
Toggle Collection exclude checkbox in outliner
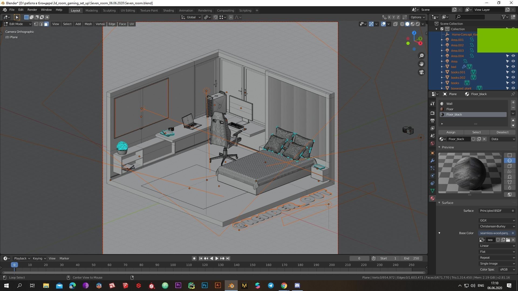442,29
